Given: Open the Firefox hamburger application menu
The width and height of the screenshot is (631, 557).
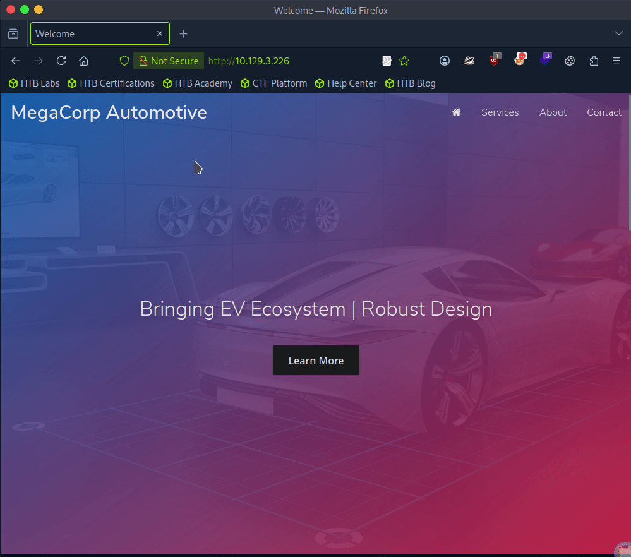Looking at the screenshot, I should pos(616,61).
